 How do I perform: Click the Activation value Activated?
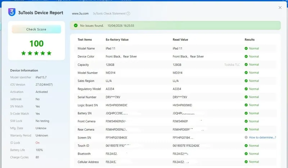41,92
